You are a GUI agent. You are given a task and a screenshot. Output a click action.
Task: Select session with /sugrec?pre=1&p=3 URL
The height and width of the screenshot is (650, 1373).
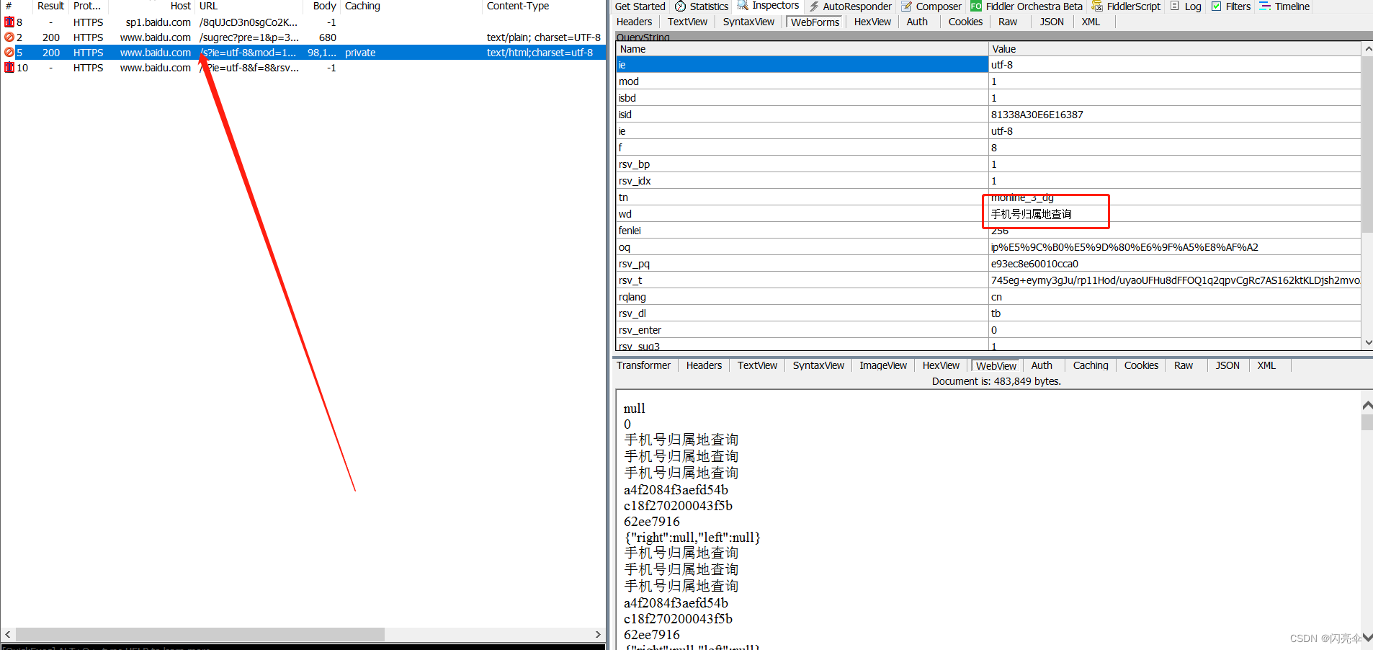coord(303,37)
